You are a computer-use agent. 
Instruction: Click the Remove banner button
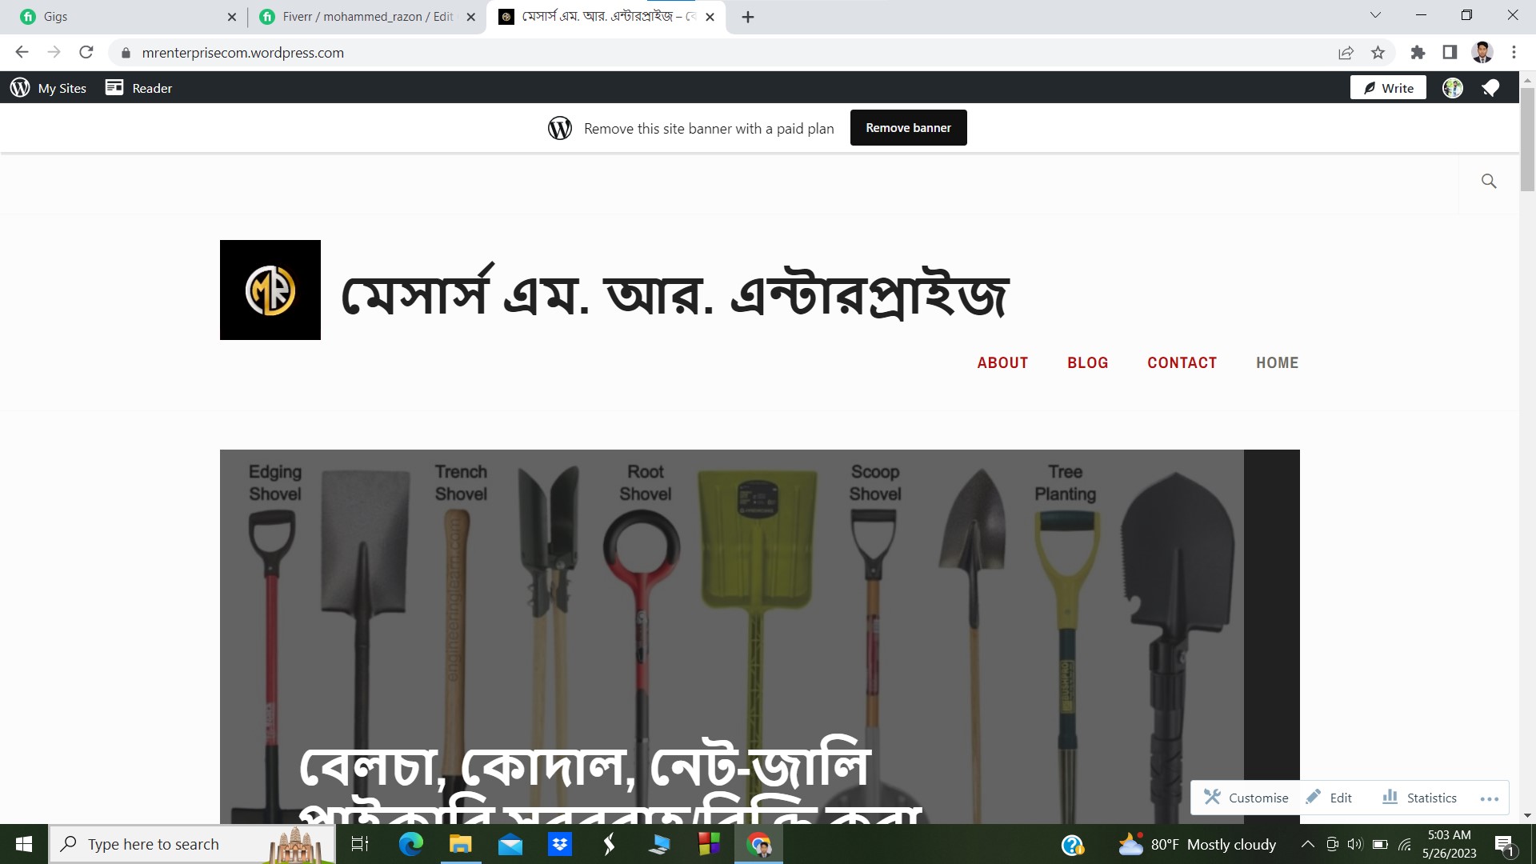pyautogui.click(x=908, y=128)
